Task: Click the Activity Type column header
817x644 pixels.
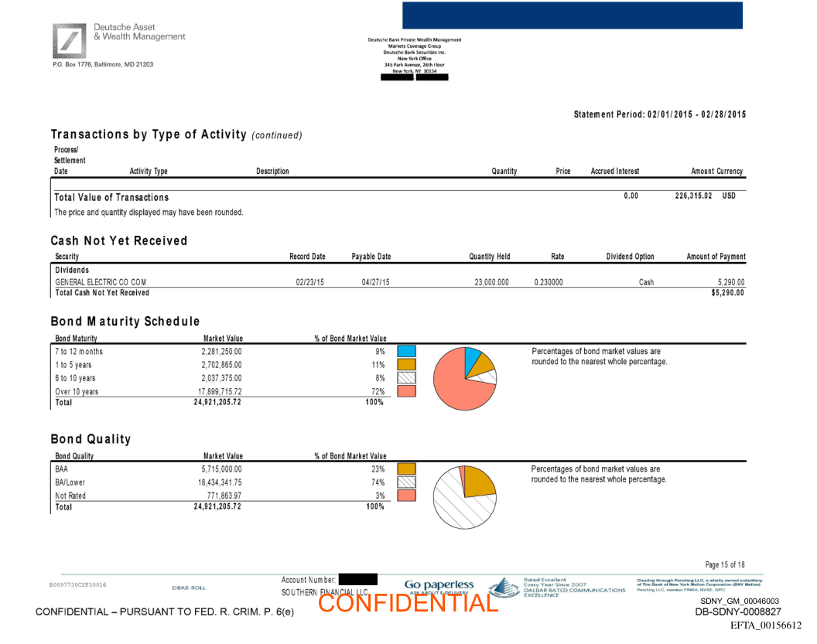Action: (x=149, y=172)
